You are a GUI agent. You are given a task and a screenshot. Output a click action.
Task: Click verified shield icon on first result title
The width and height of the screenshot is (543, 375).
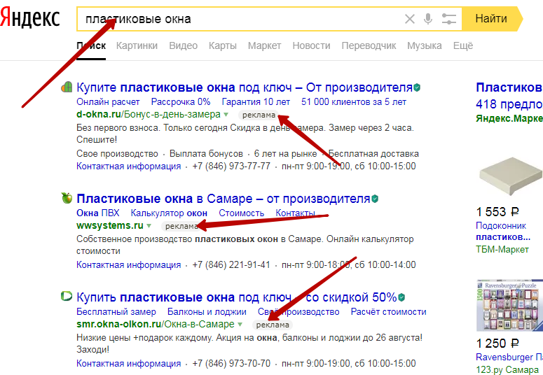coord(417,87)
